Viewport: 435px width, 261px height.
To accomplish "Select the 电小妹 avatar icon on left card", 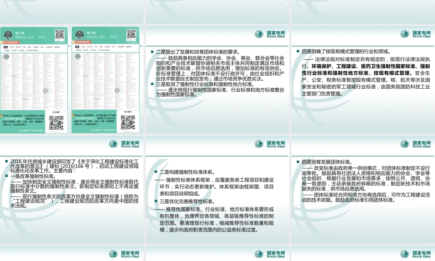I will [x=9, y=35].
